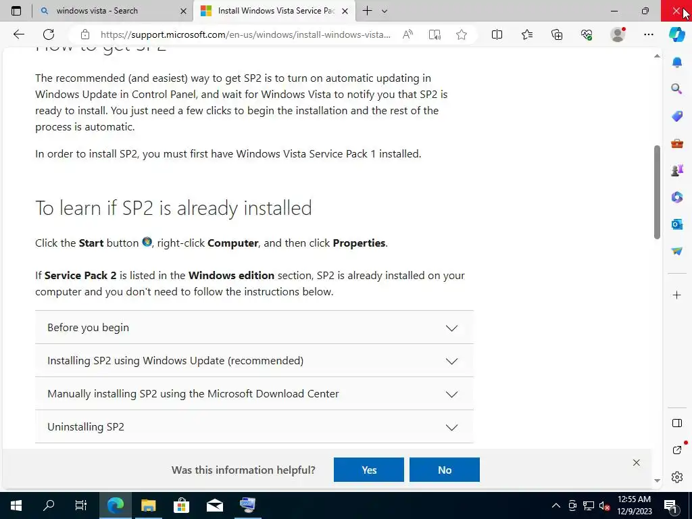
Task: Open Task View on taskbar
Action: point(81,505)
